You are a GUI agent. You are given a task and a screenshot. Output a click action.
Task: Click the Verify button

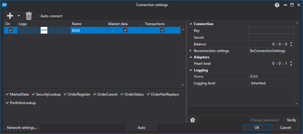(291, 120)
